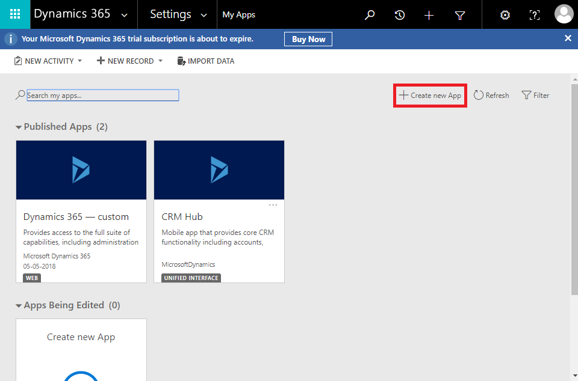Screen dimensions: 578x381
Task: Open the settings gear icon
Action: coord(505,14)
